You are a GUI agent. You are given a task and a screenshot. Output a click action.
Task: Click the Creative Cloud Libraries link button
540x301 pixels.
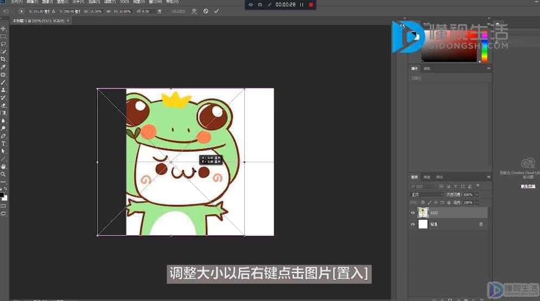(528, 186)
